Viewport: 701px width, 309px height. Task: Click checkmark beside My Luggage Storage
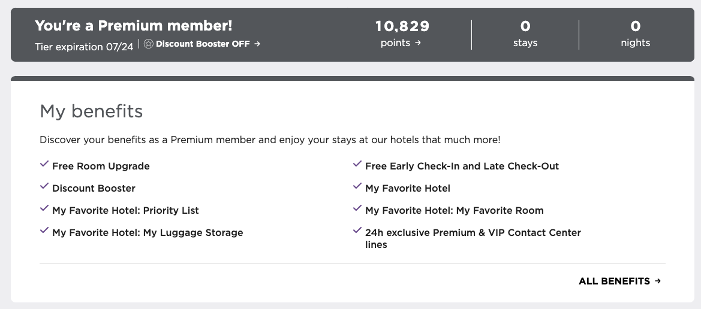(44, 231)
